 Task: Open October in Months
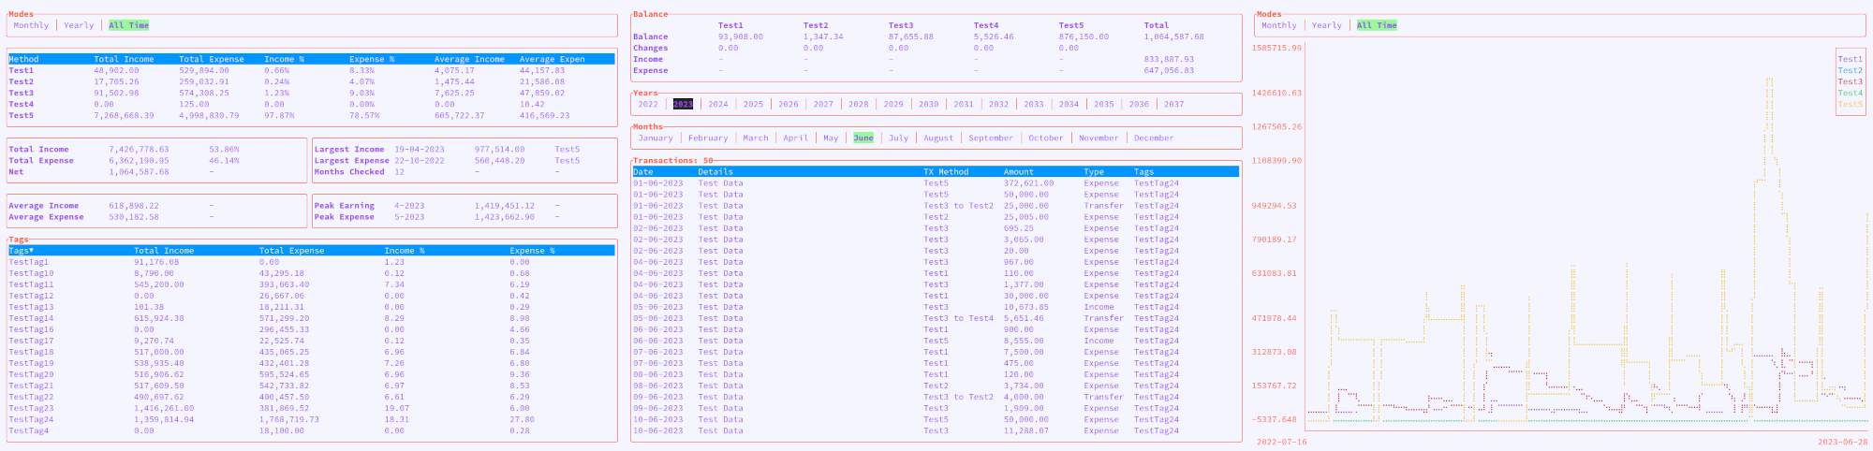(x=1045, y=138)
